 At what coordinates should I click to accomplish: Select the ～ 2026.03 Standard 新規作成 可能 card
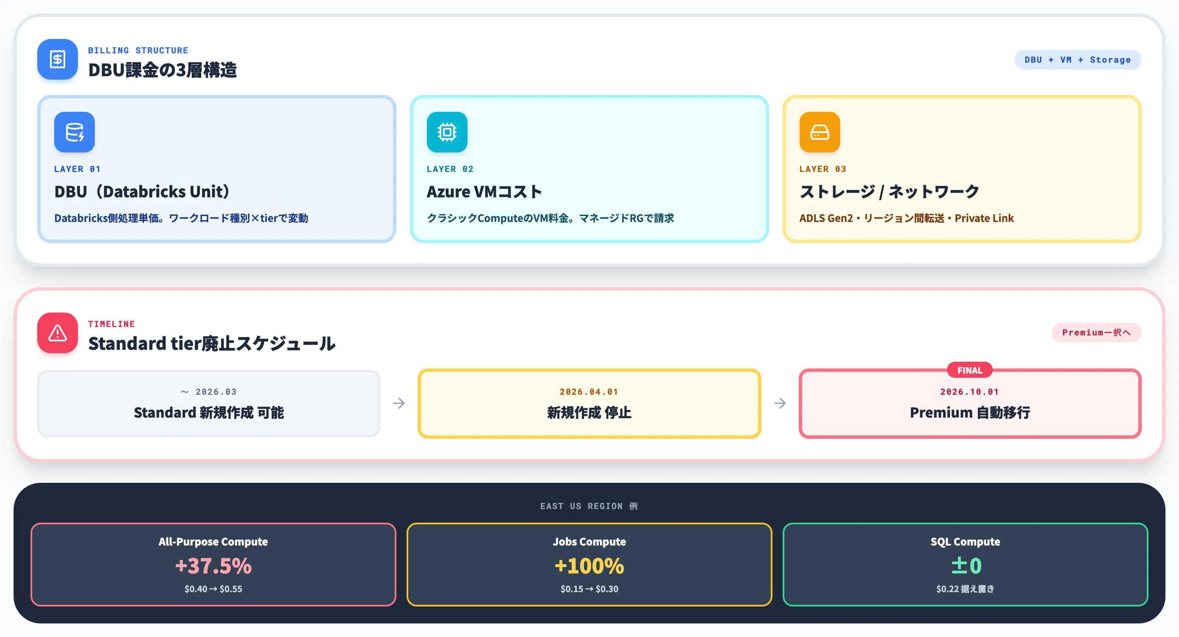209,403
